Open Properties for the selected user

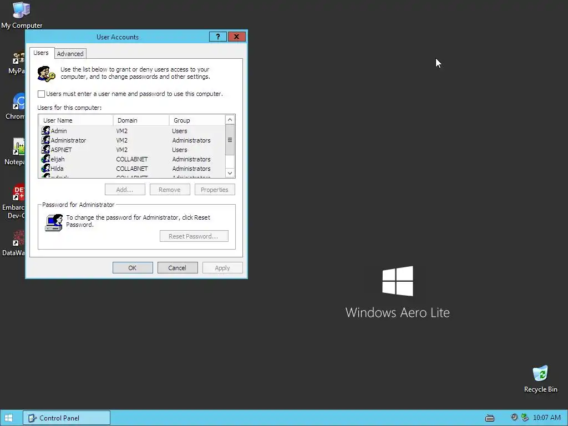tap(215, 190)
